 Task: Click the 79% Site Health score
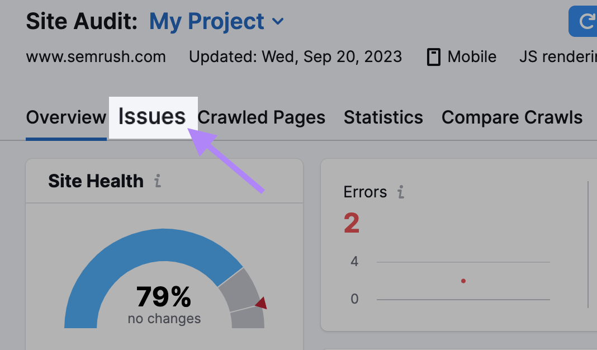[x=164, y=297]
